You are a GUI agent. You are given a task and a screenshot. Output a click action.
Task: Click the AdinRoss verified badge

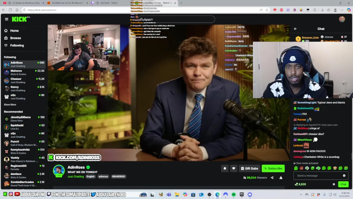click(88, 167)
